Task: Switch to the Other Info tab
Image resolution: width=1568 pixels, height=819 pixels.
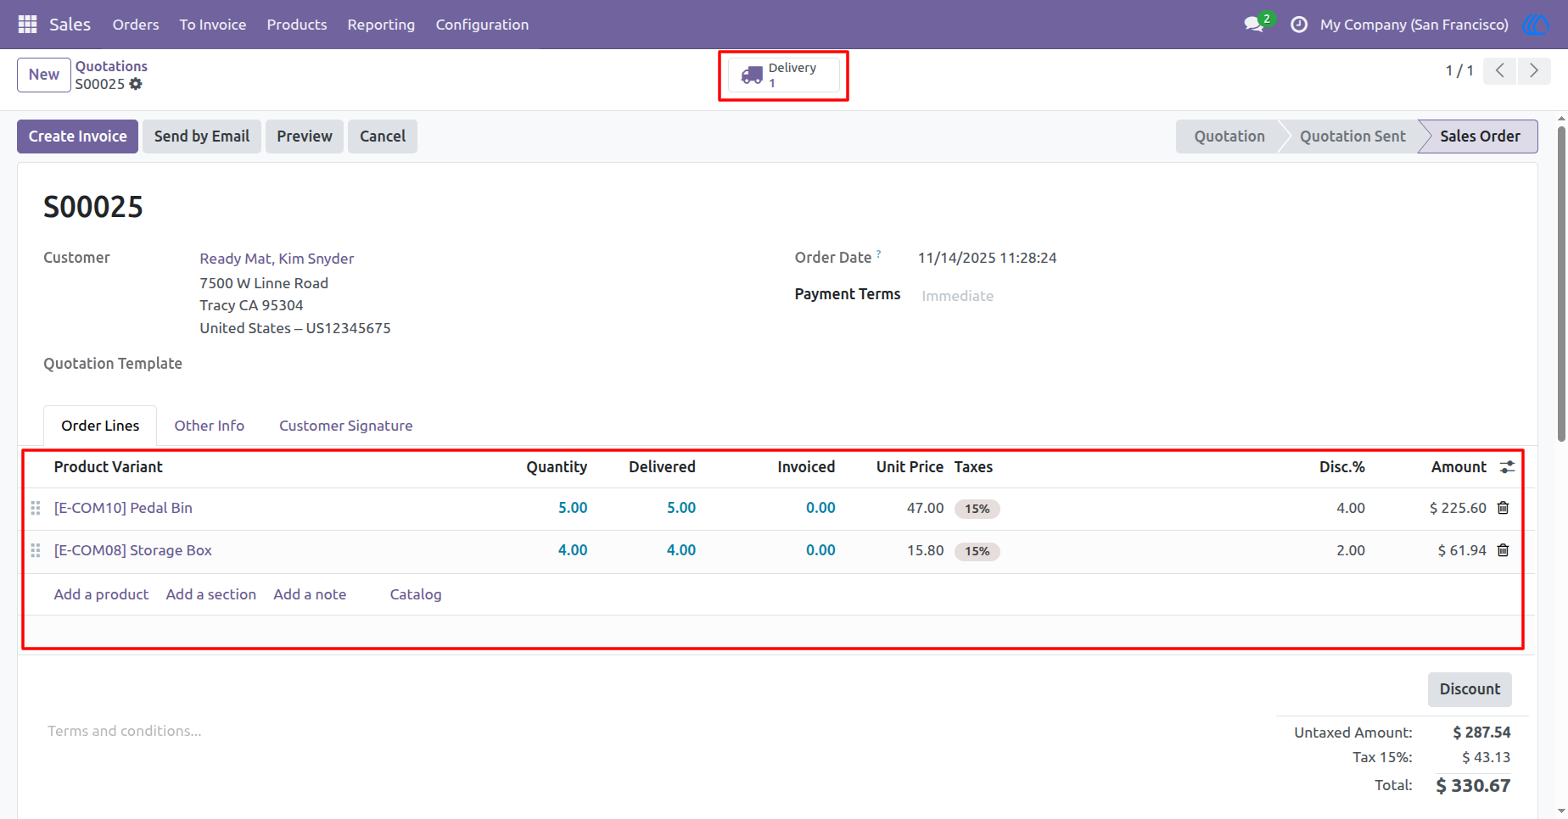Action: (210, 426)
